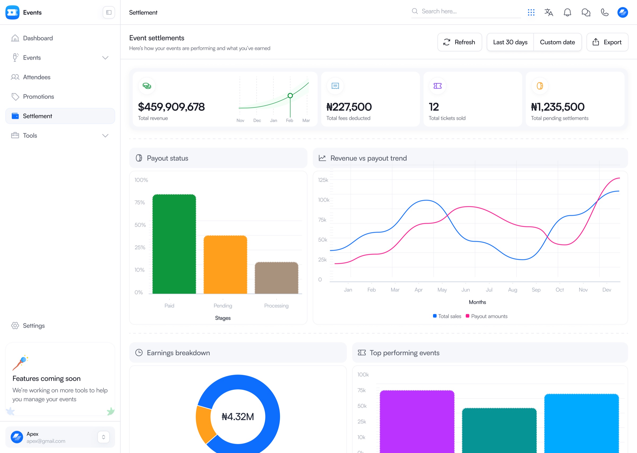Select Last 30 days range
This screenshot has height=453, width=637.
[x=510, y=42]
